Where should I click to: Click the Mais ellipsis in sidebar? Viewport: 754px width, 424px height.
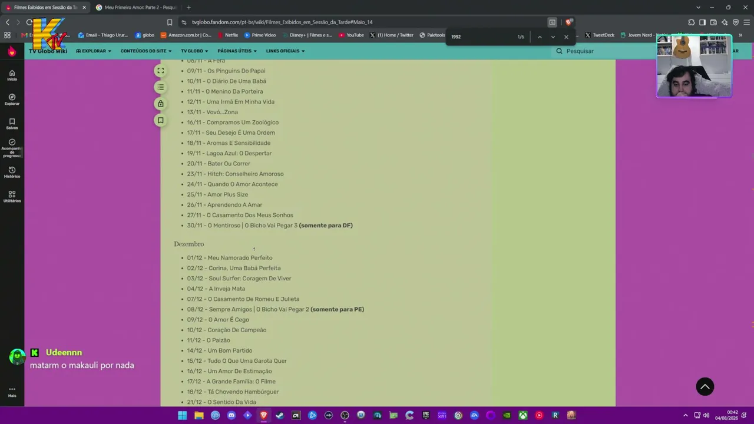(x=12, y=392)
